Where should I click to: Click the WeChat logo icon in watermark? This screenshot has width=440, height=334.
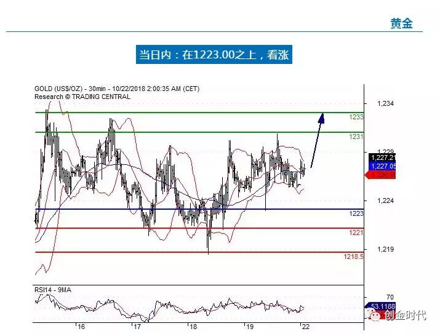(x=374, y=315)
